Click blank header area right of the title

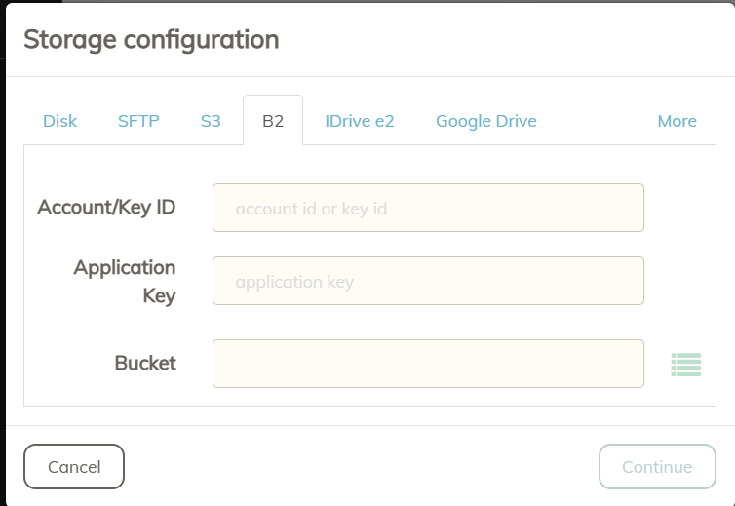506,39
